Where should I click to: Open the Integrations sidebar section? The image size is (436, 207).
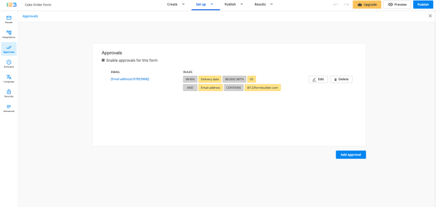coord(9,34)
